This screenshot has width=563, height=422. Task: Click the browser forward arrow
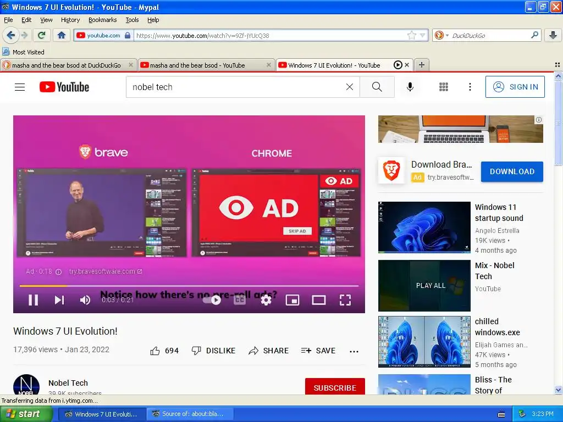click(x=24, y=35)
